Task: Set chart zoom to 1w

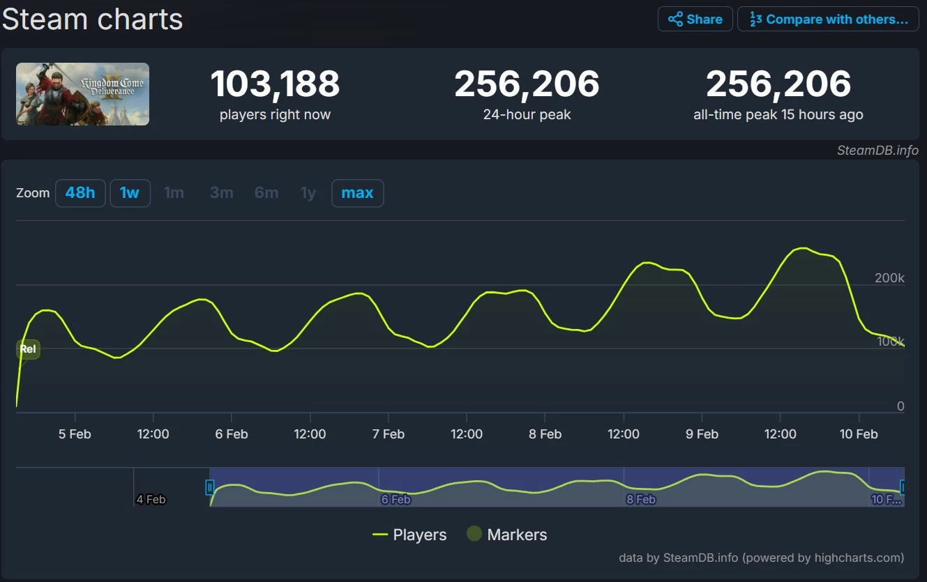Action: pos(130,193)
